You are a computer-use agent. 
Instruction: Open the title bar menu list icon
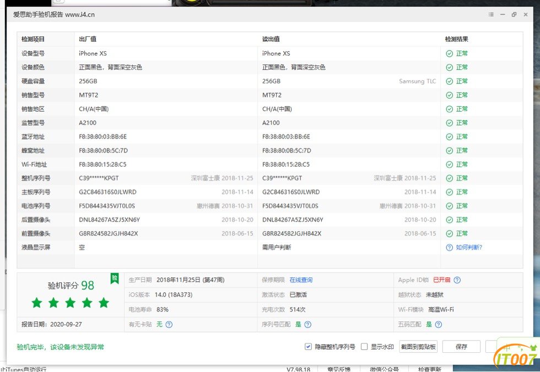(491, 14)
